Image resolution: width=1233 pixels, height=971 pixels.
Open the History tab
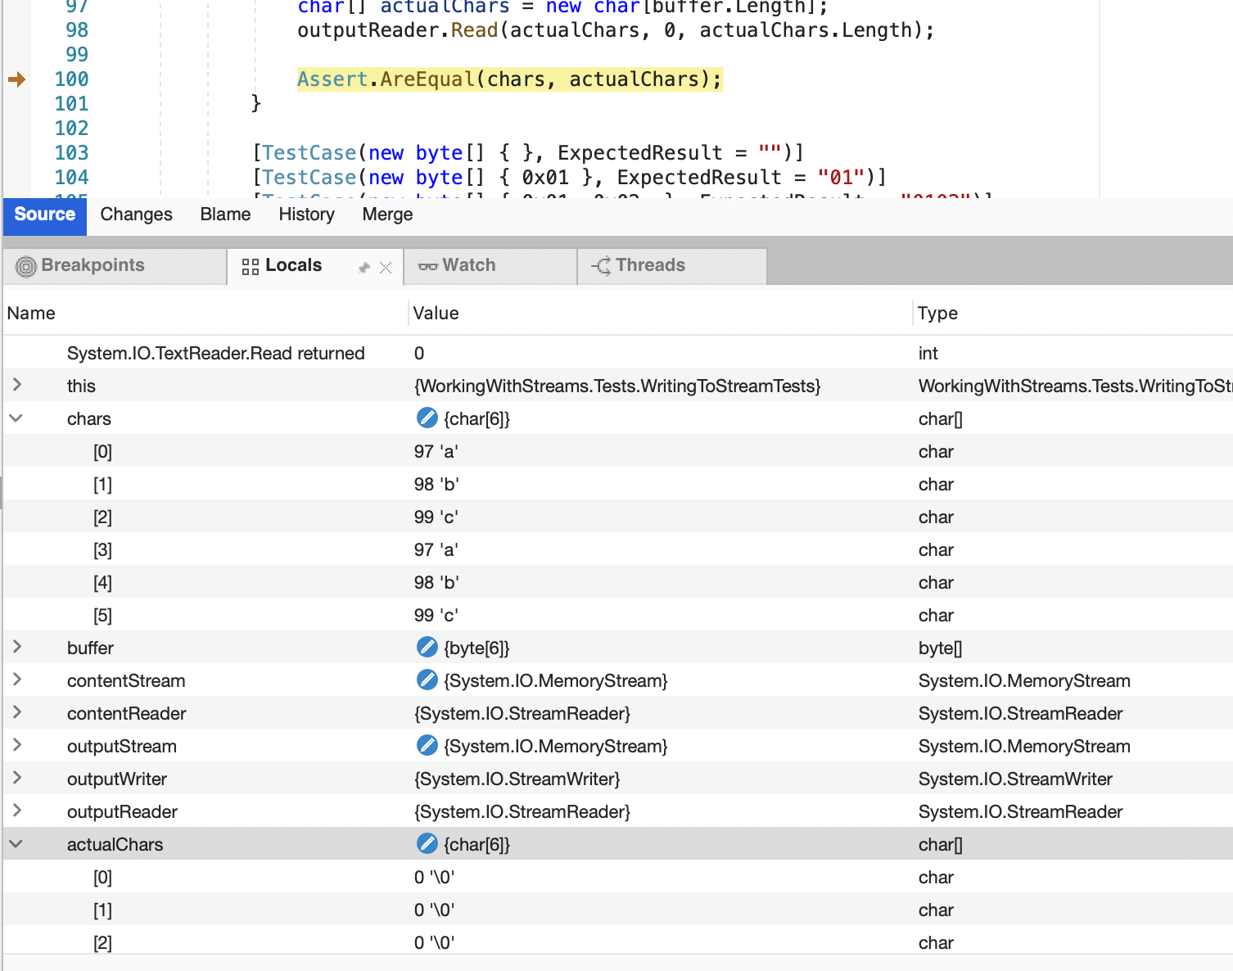[x=306, y=215]
